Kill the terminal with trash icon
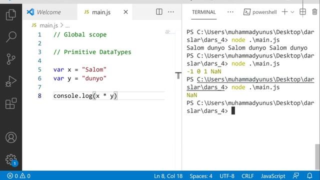Viewport: 320px width, 180px height. point(314,12)
